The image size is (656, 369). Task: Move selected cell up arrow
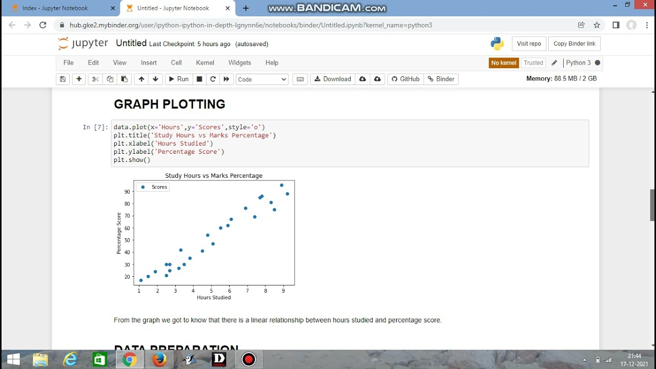coord(141,79)
